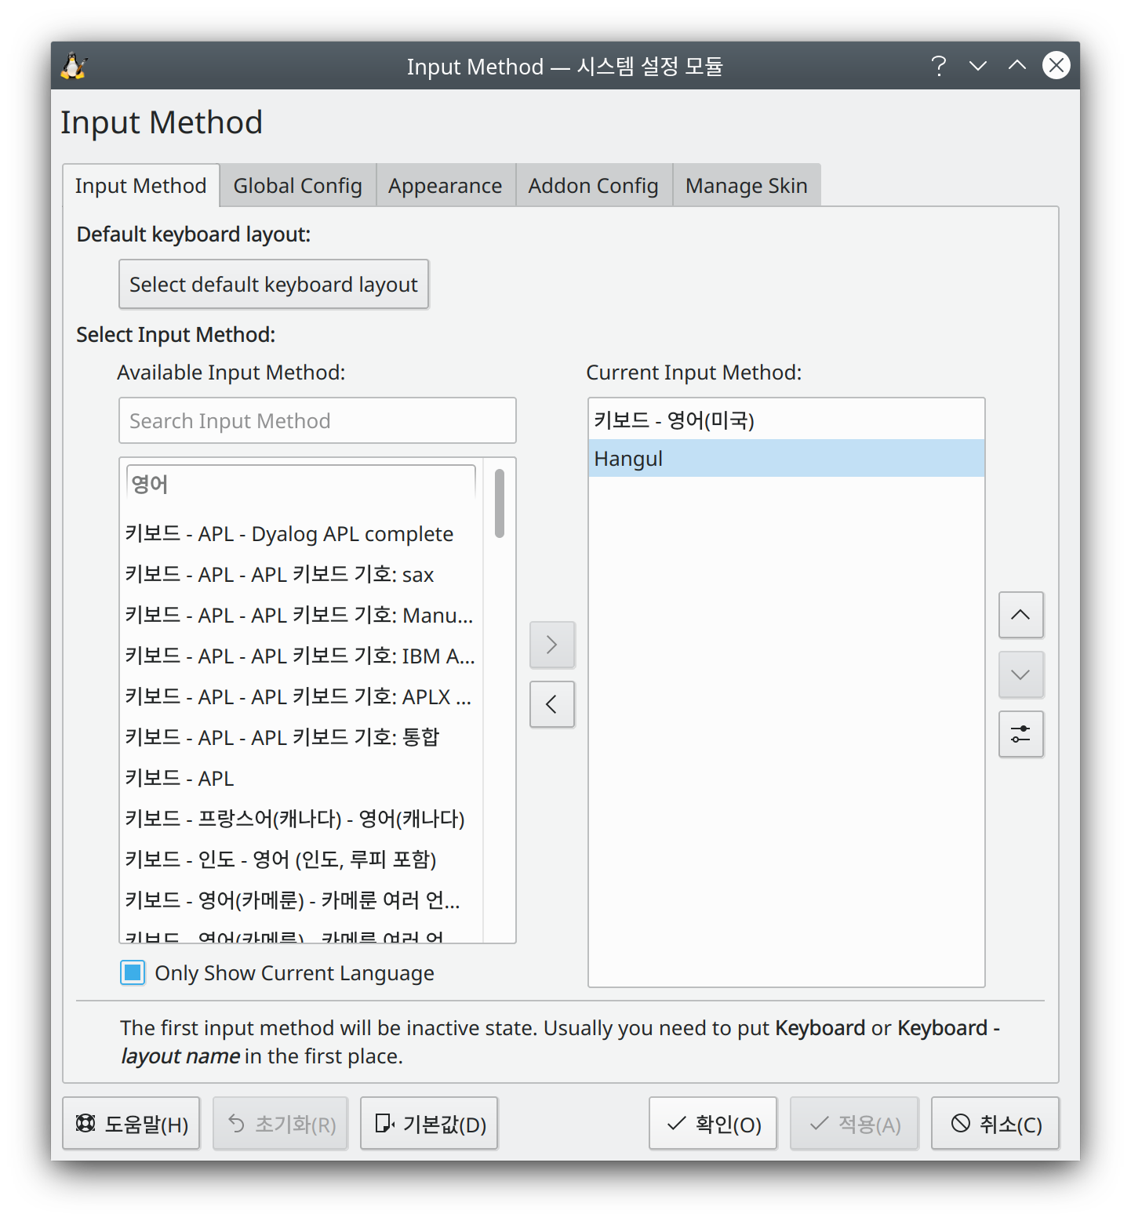Click the 초기화(R) reset button
The image size is (1131, 1221).
point(281,1124)
